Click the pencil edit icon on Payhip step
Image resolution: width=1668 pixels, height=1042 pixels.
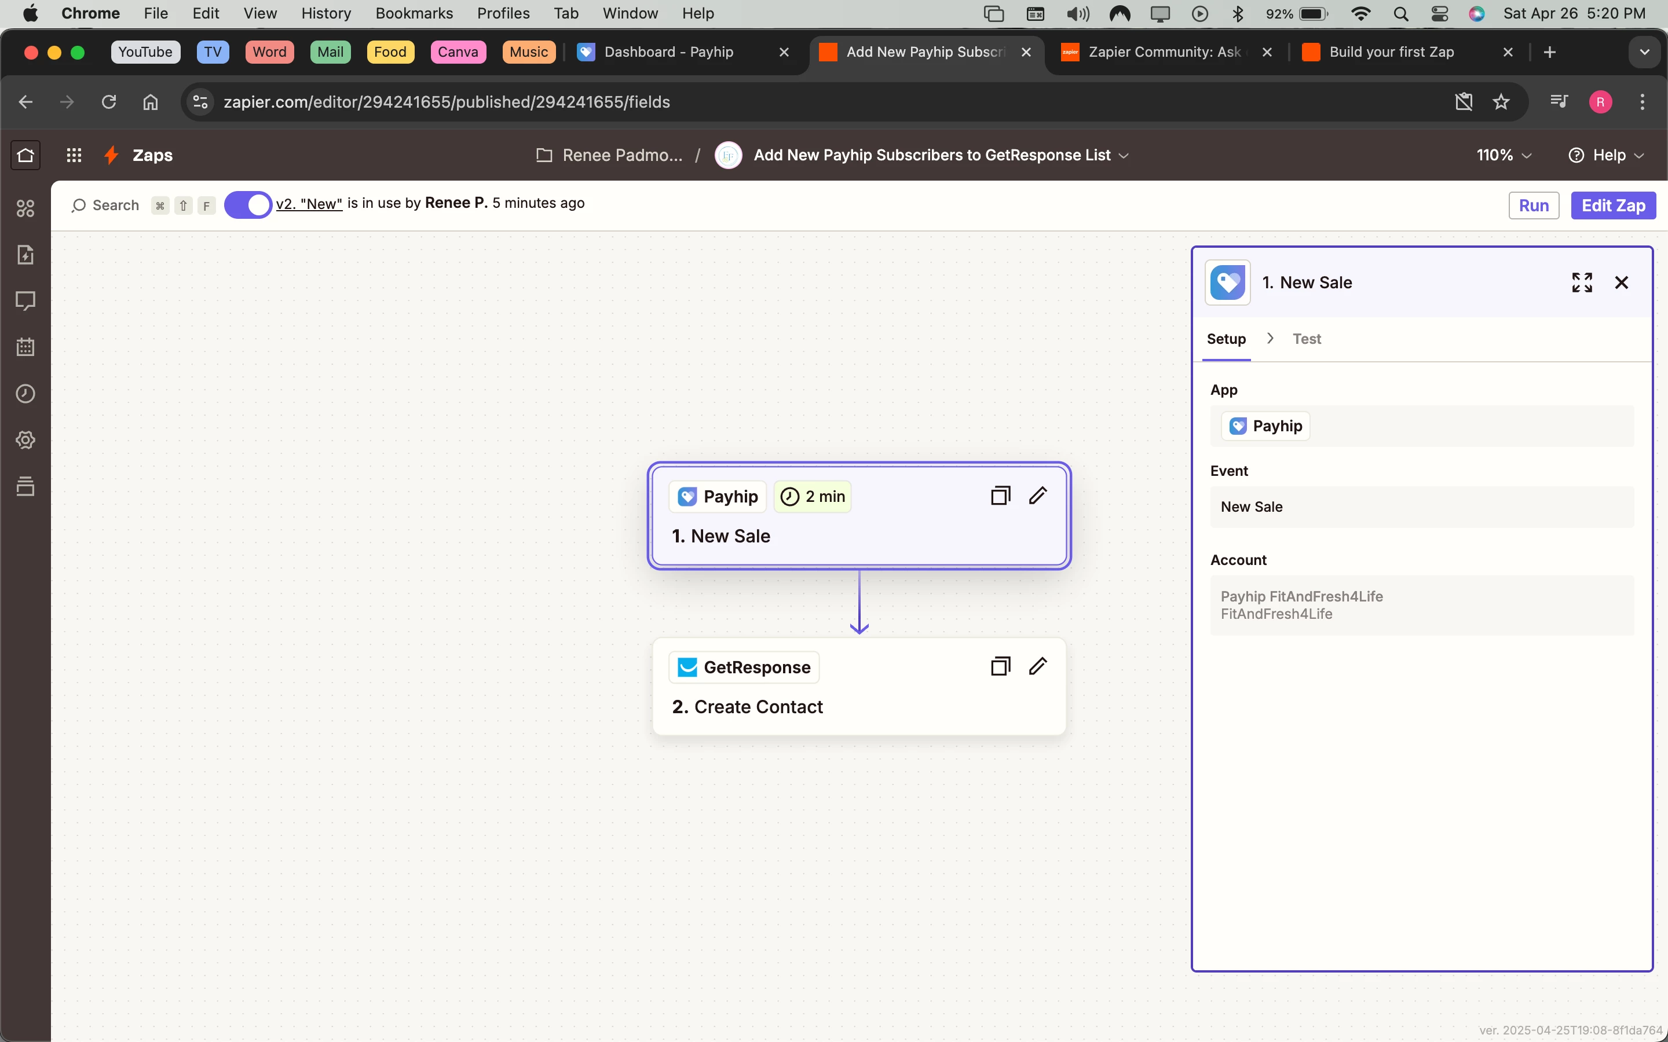click(1038, 496)
